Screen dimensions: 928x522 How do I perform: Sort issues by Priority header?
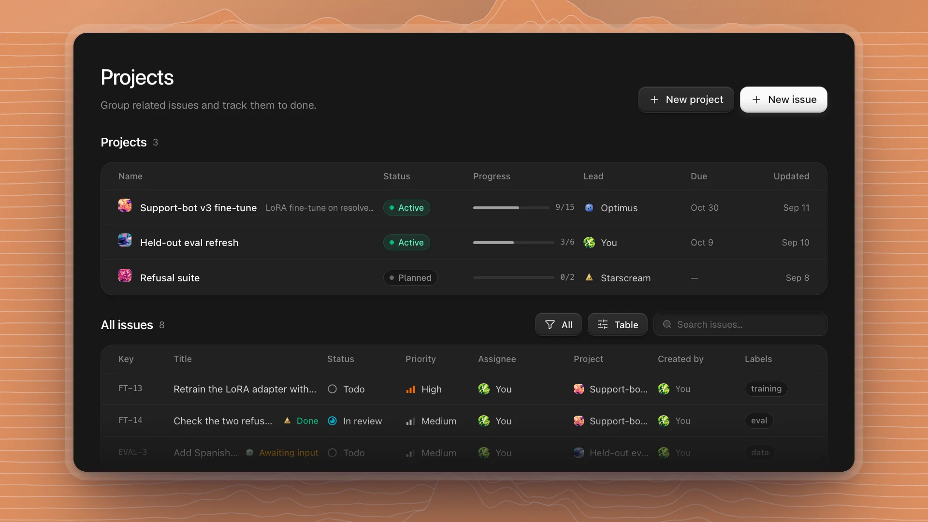(x=420, y=359)
